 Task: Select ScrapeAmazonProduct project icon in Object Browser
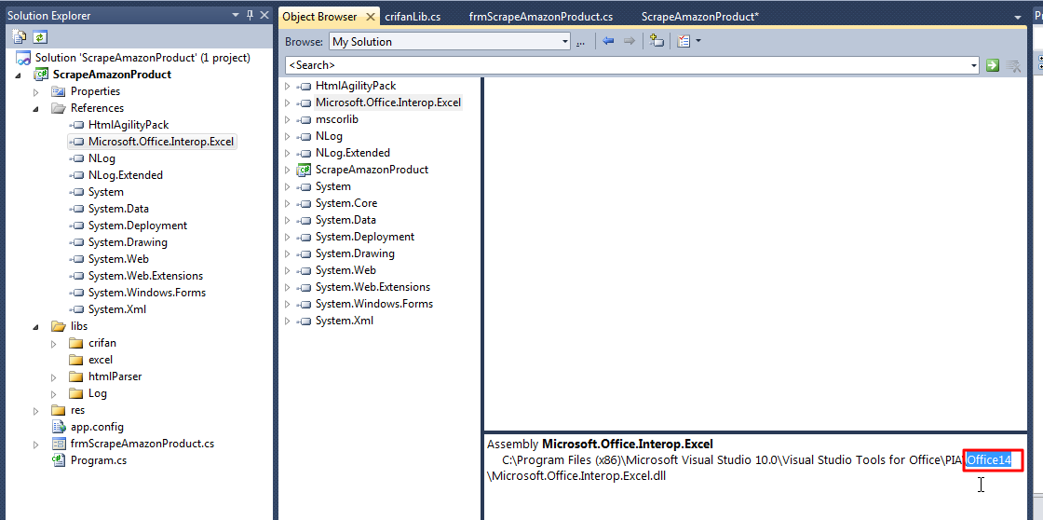[x=304, y=170]
